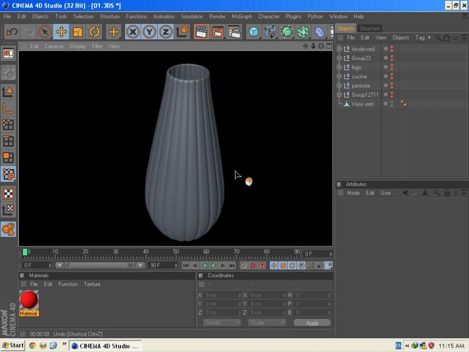
Task: Select the red Material swatch
Action: (x=29, y=300)
